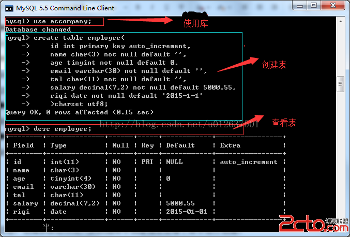Click the 'id int primary key auto_increment' line
The image size is (350, 237).
[x=120, y=46]
